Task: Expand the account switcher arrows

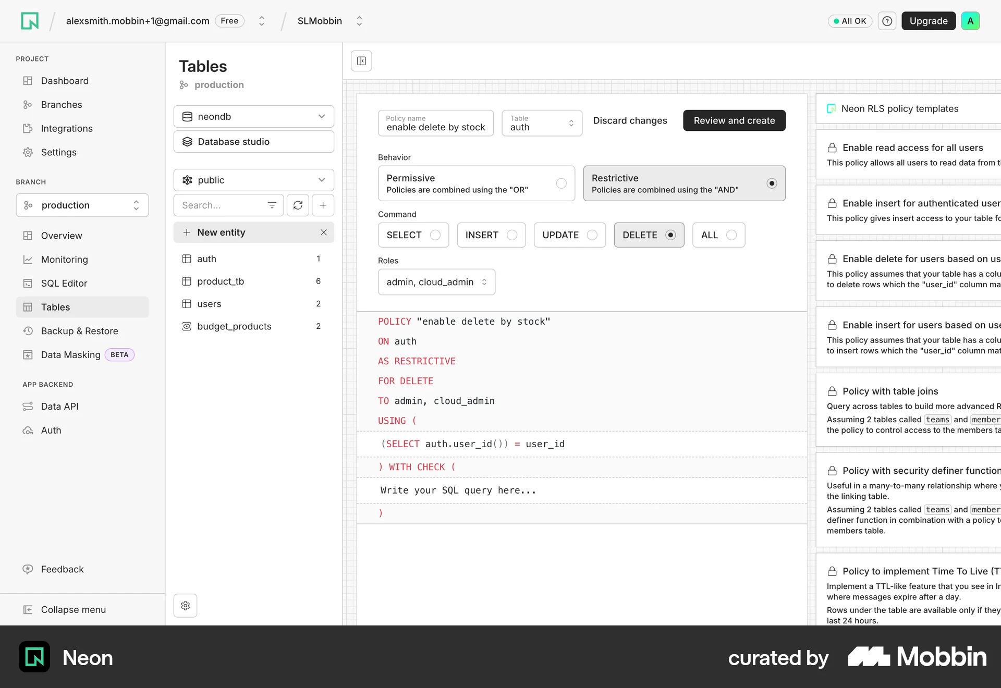Action: [262, 21]
